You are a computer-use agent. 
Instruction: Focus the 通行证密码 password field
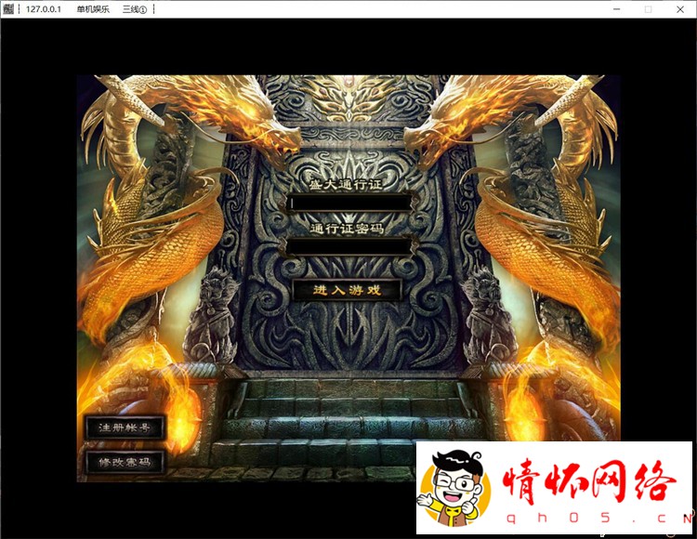349,246
